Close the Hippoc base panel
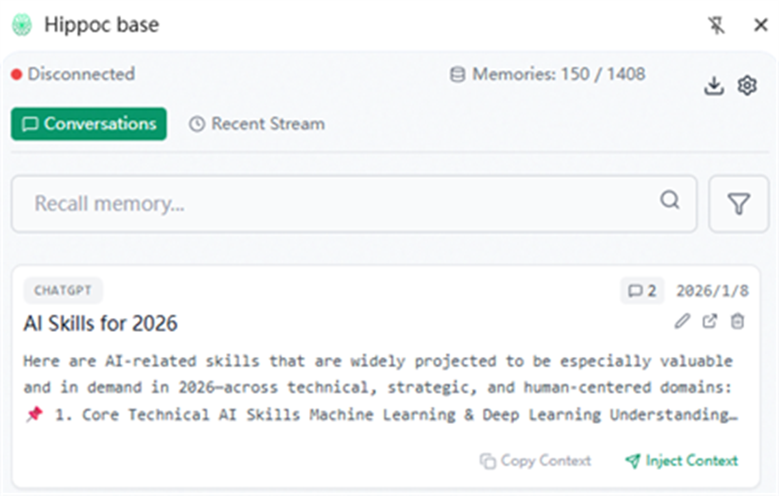 [761, 26]
